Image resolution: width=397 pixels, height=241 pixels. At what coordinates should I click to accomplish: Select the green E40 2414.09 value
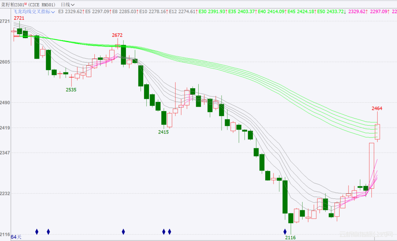272,12
